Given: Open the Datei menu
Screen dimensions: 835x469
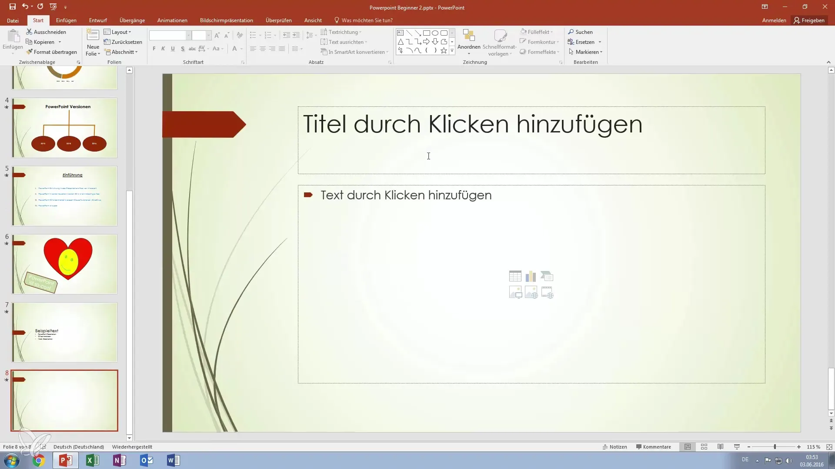Looking at the screenshot, I should [13, 20].
